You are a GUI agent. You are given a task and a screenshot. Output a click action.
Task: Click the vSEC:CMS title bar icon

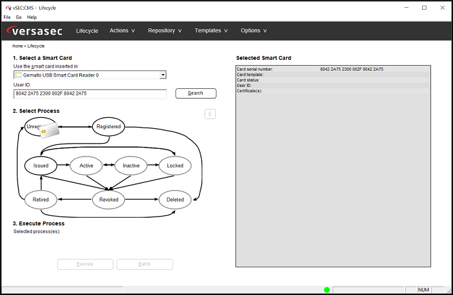(x=7, y=7)
